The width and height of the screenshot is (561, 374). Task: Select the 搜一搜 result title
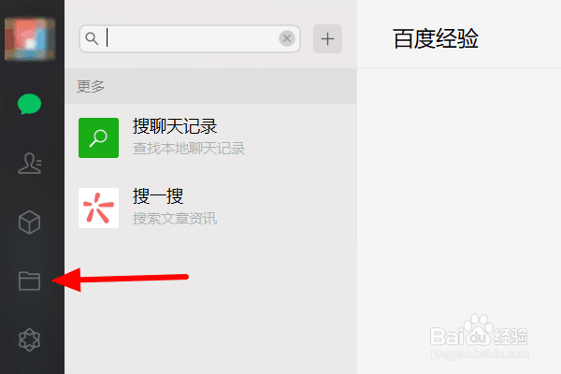[x=158, y=196]
